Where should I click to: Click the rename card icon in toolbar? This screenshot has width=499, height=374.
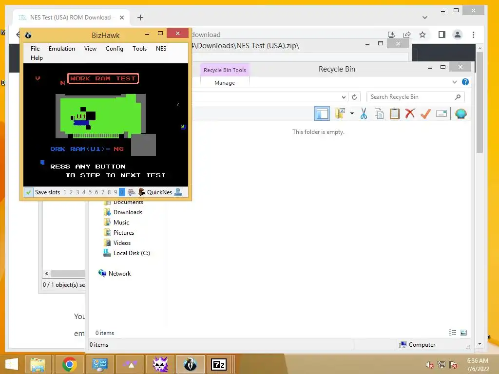(x=441, y=113)
